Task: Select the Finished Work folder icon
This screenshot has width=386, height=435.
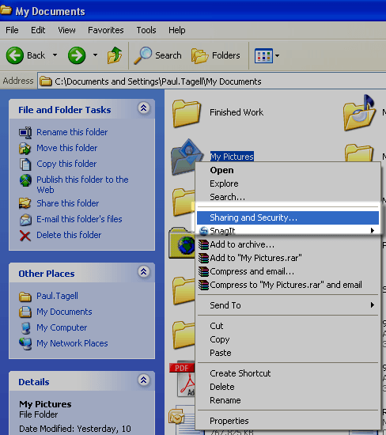Action: click(187, 114)
